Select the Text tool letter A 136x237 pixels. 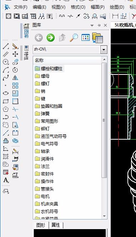pyautogui.click(x=6, y=180)
